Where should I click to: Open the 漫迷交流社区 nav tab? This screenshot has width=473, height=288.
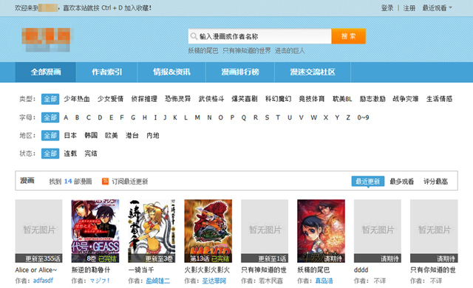pyautogui.click(x=313, y=72)
